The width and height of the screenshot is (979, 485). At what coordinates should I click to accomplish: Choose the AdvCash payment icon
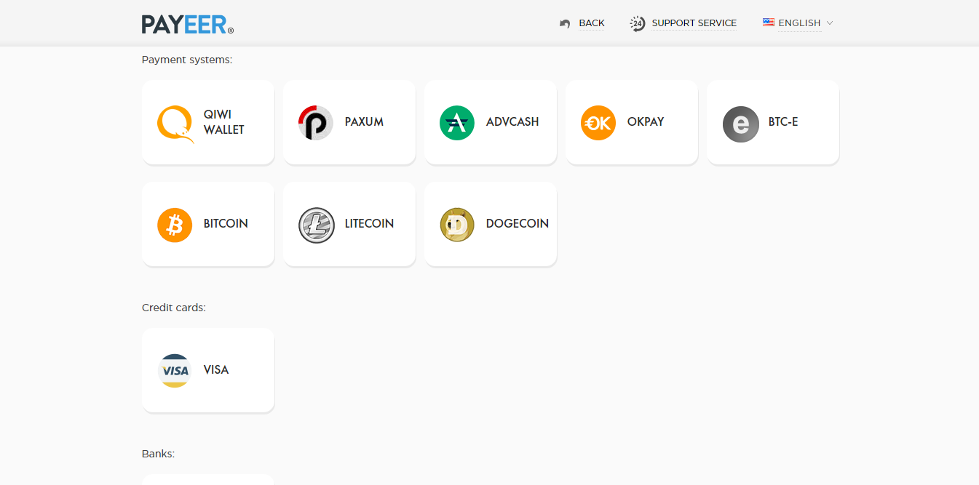coord(456,122)
